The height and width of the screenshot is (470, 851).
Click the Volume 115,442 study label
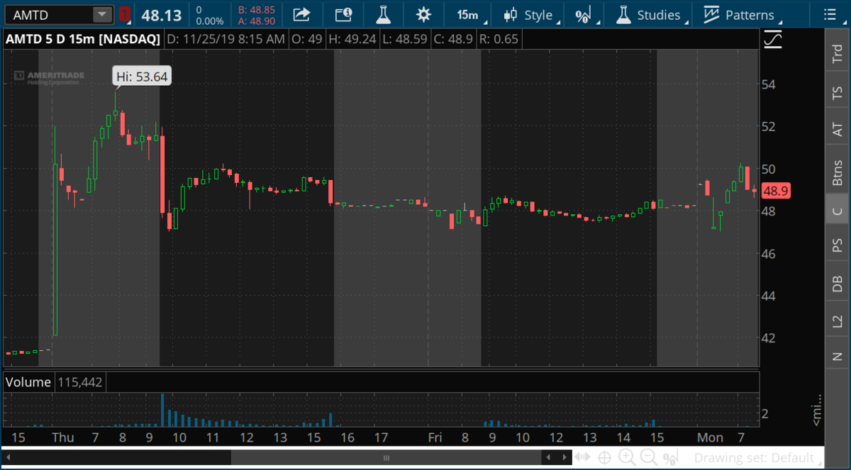[54, 382]
